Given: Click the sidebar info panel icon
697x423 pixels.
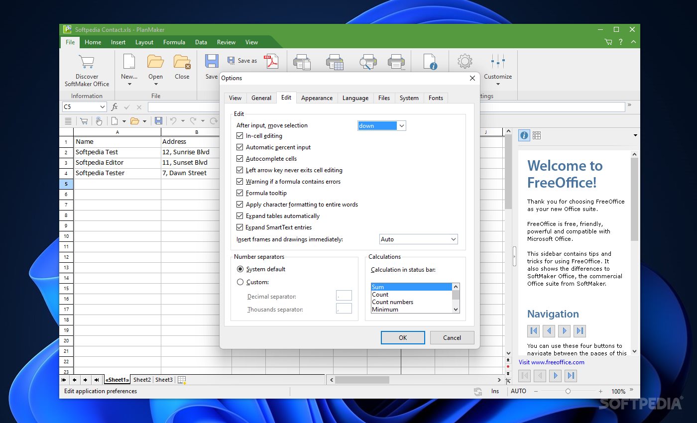Looking at the screenshot, I should click(x=524, y=135).
